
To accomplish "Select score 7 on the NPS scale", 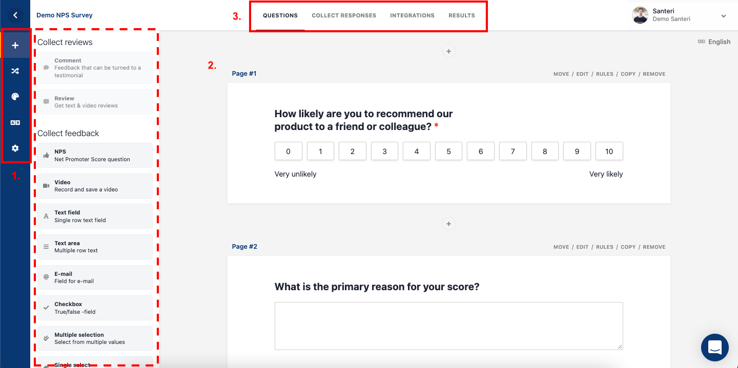I will coord(512,151).
